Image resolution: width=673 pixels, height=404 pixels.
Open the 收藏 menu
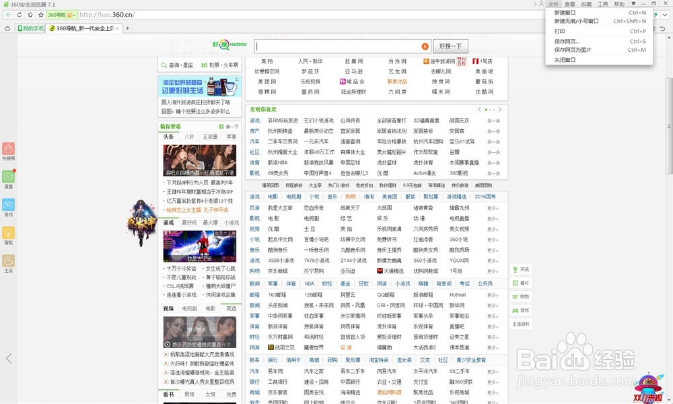586,4
